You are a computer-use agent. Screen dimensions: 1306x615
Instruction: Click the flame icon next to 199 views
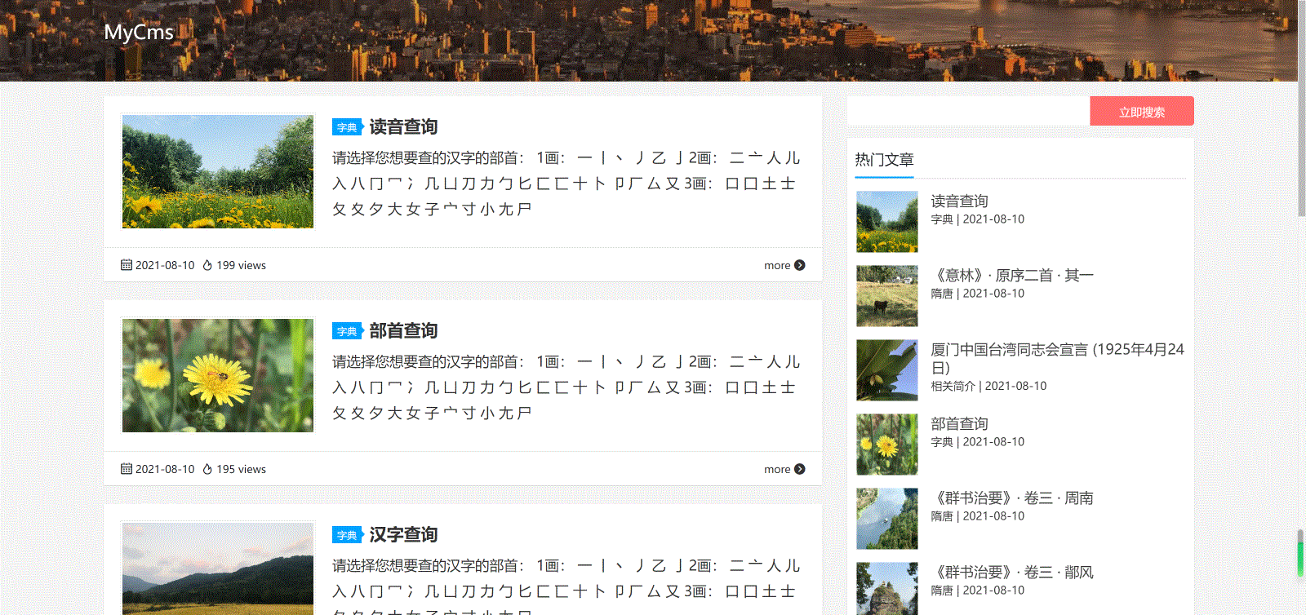pyautogui.click(x=207, y=265)
